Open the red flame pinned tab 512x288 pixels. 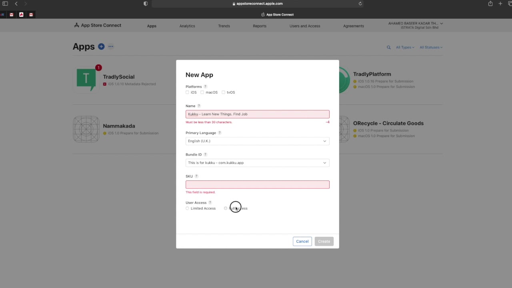coord(21,15)
